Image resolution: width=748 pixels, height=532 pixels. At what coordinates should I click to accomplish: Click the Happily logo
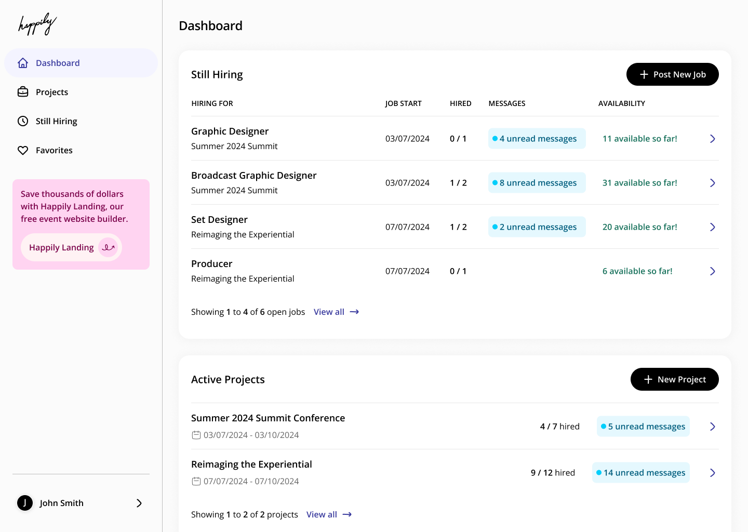37,24
